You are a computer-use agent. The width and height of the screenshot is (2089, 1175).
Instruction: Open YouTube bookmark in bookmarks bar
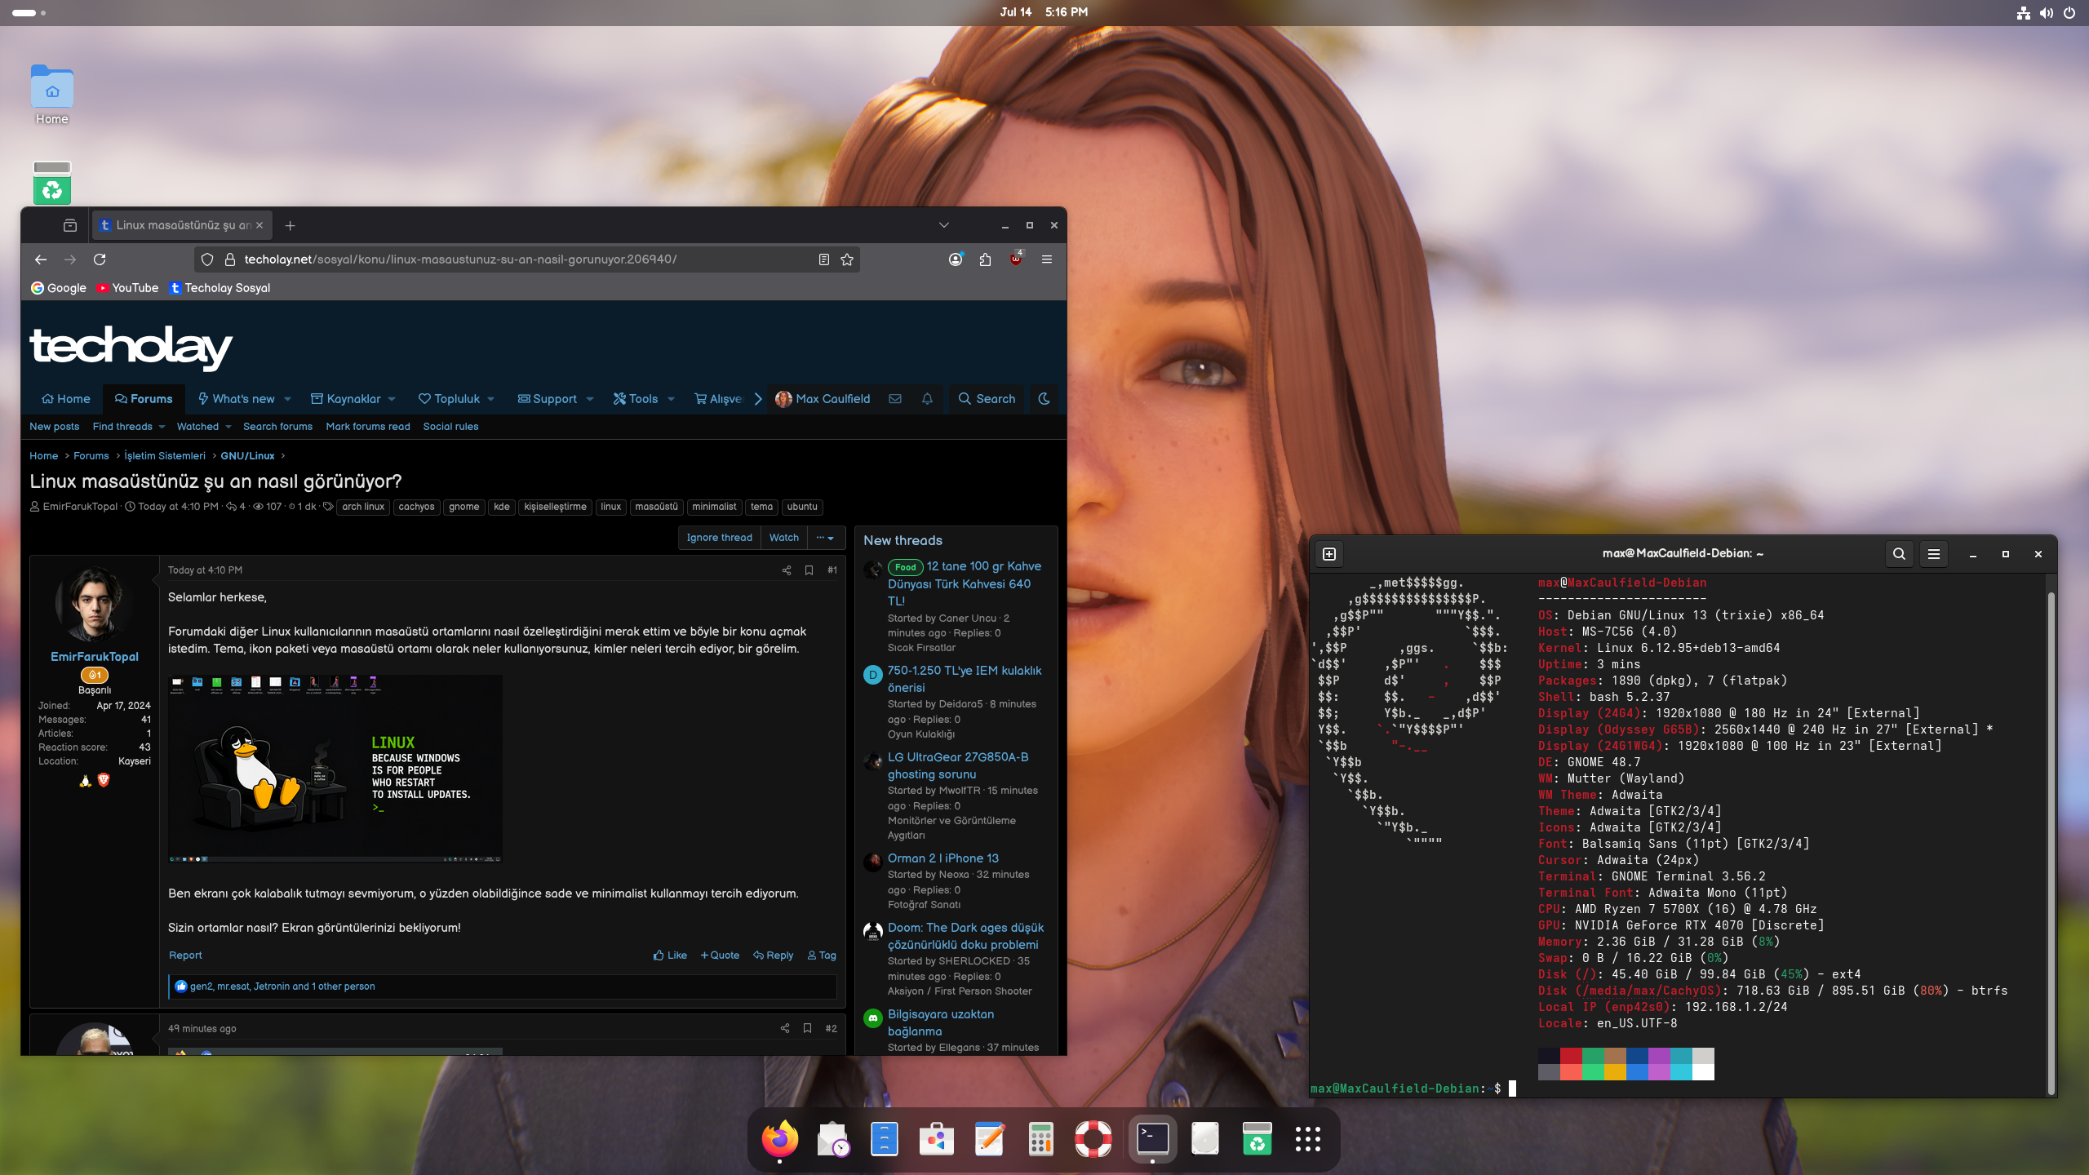pos(127,288)
